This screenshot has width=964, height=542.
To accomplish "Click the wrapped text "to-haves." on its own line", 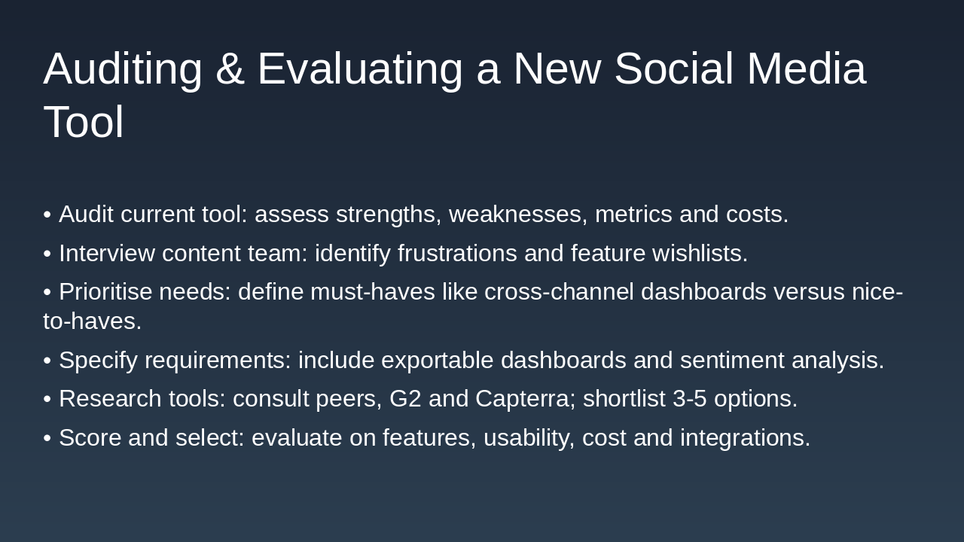I will [x=93, y=321].
